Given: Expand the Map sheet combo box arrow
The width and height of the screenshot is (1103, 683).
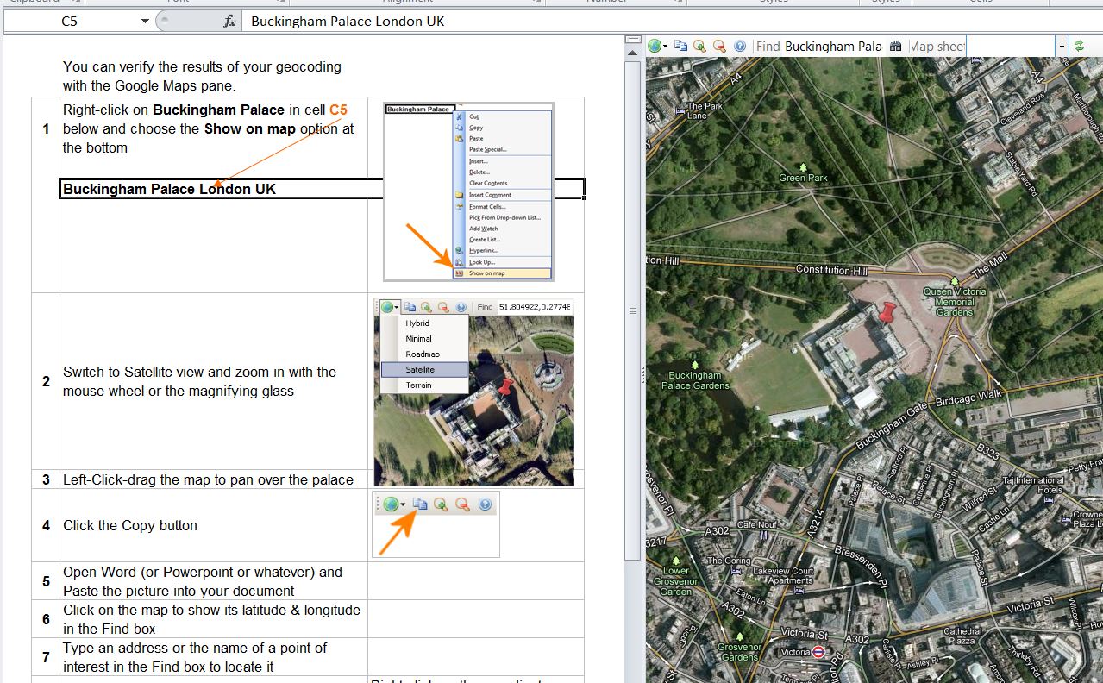Looking at the screenshot, I should (1061, 47).
